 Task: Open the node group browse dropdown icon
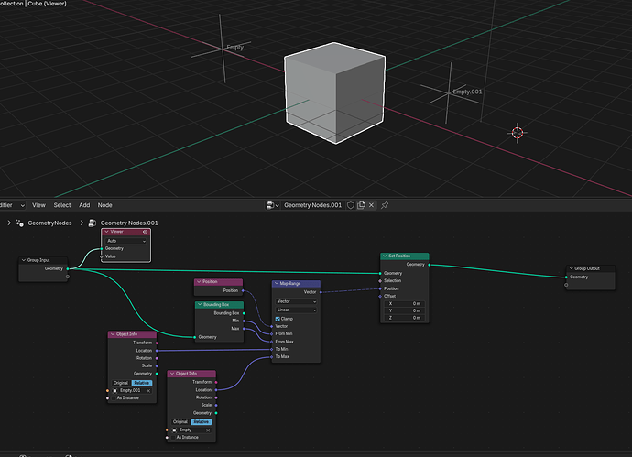pyautogui.click(x=272, y=205)
